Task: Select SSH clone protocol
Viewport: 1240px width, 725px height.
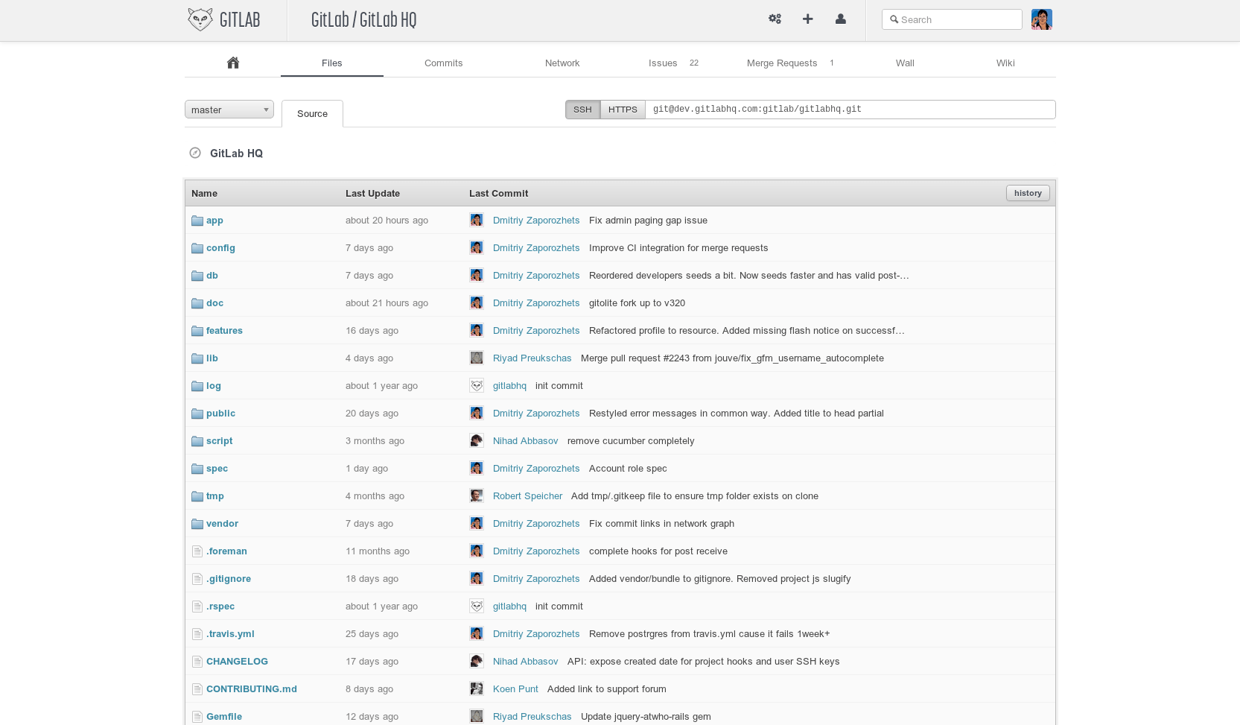Action: 582,110
